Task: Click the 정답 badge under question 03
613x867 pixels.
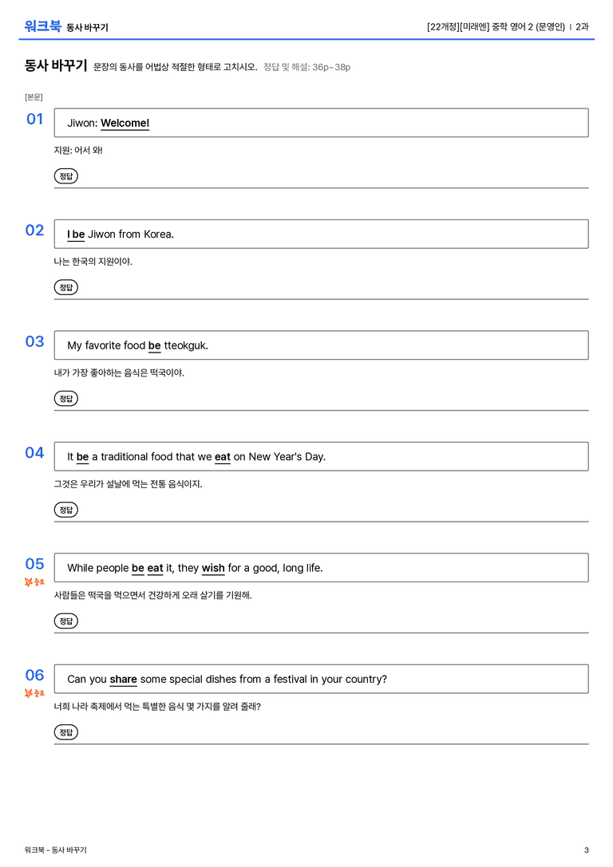Action: [x=65, y=398]
